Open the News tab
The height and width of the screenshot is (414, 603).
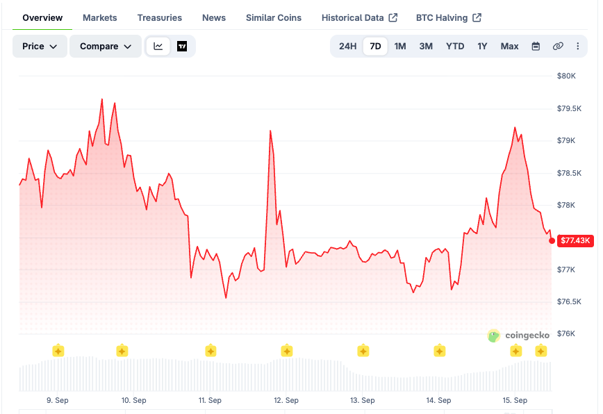coord(214,17)
